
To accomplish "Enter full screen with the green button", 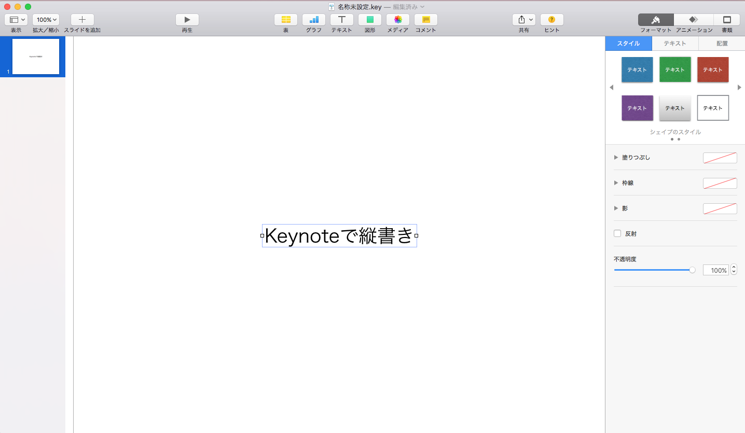I will click(28, 7).
